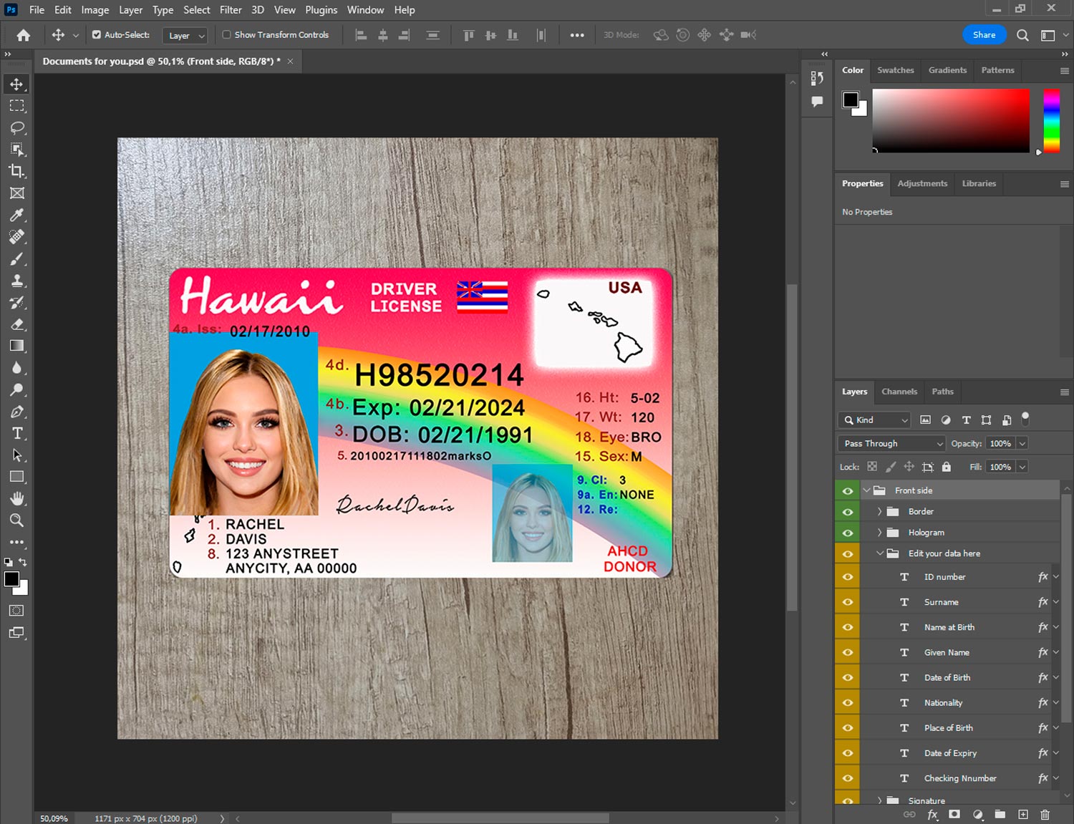Switch to the Channels tab
The image size is (1074, 824).
point(899,392)
